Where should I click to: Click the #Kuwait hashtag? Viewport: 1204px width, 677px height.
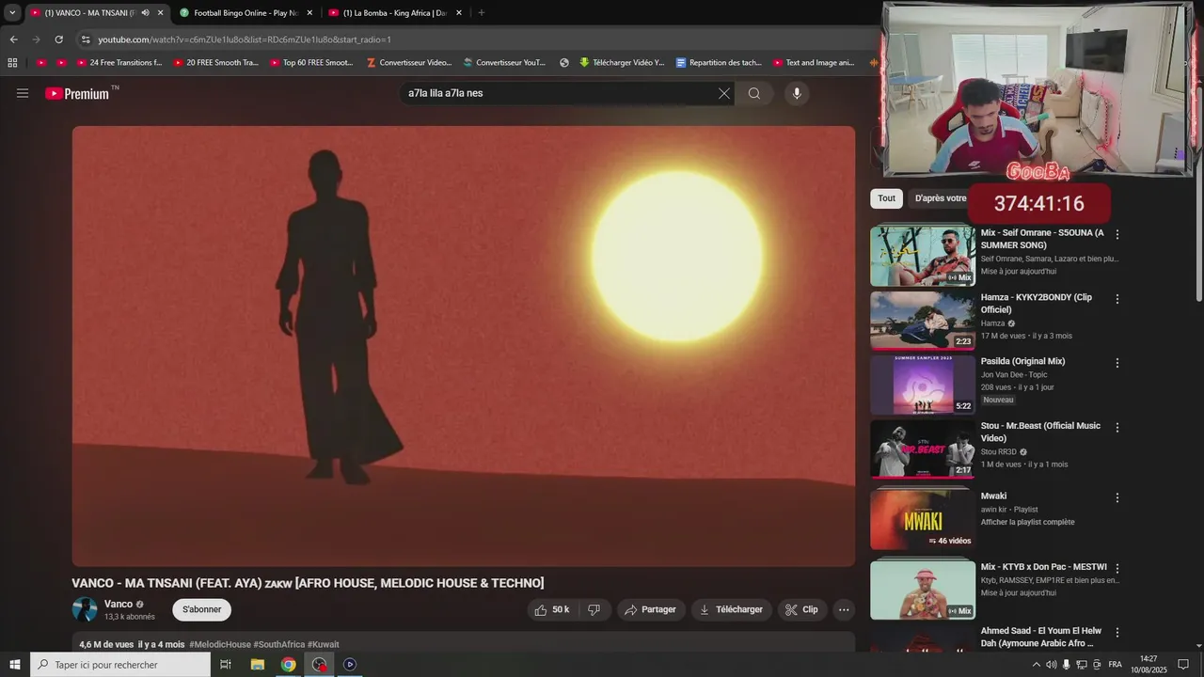pyautogui.click(x=324, y=645)
